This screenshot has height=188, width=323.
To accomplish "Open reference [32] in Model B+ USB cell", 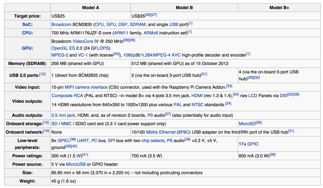I will (257, 77).
